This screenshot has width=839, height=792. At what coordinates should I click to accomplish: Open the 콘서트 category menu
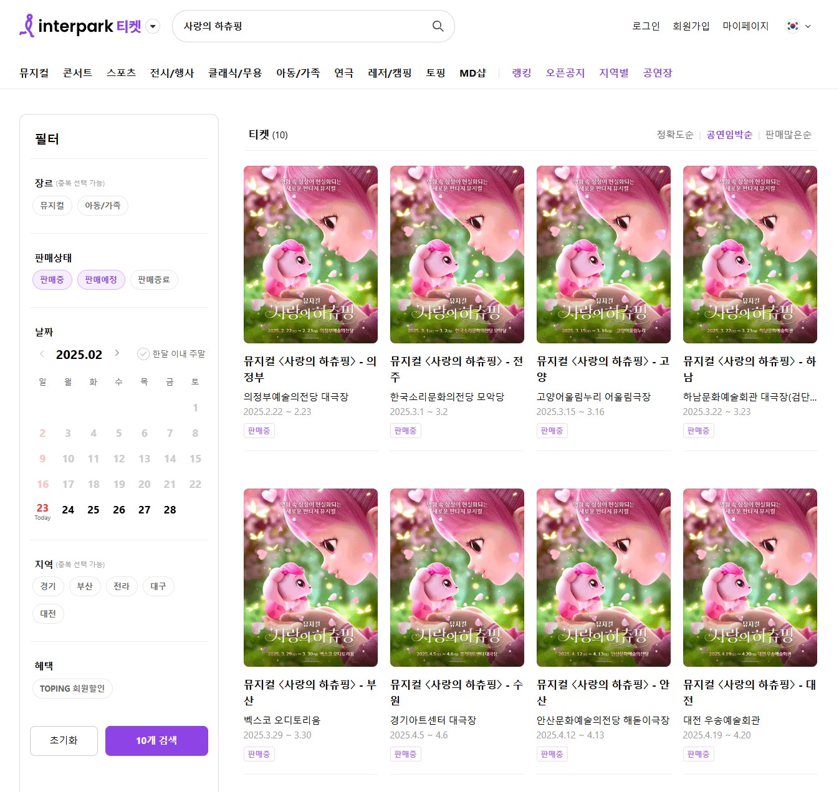click(x=78, y=73)
